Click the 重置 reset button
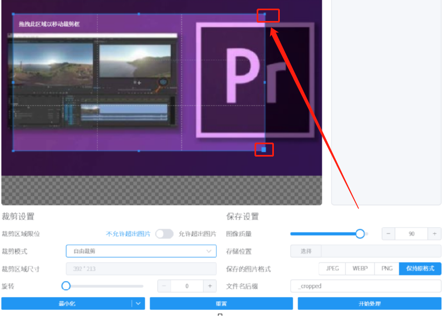Image resolution: width=445 pixels, height=318 pixels. (221, 303)
